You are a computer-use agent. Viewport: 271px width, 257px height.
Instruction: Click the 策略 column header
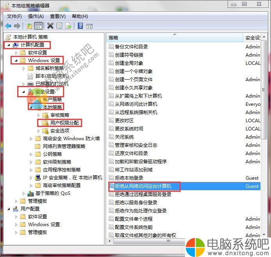click(x=113, y=37)
